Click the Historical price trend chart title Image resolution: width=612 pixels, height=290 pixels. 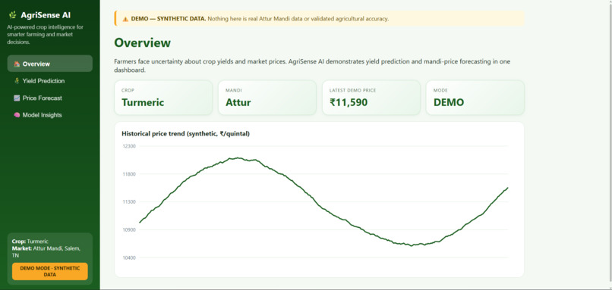coord(186,133)
